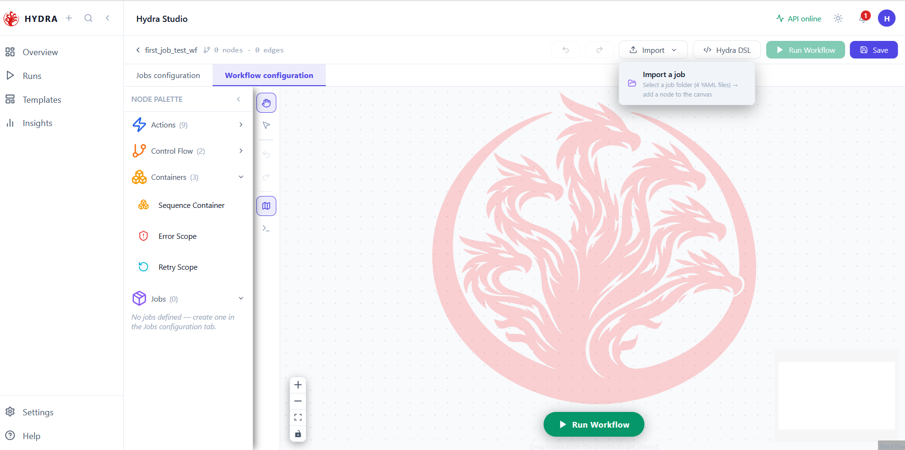Click the Sequence Container icon
905x450 pixels.
[x=143, y=205]
